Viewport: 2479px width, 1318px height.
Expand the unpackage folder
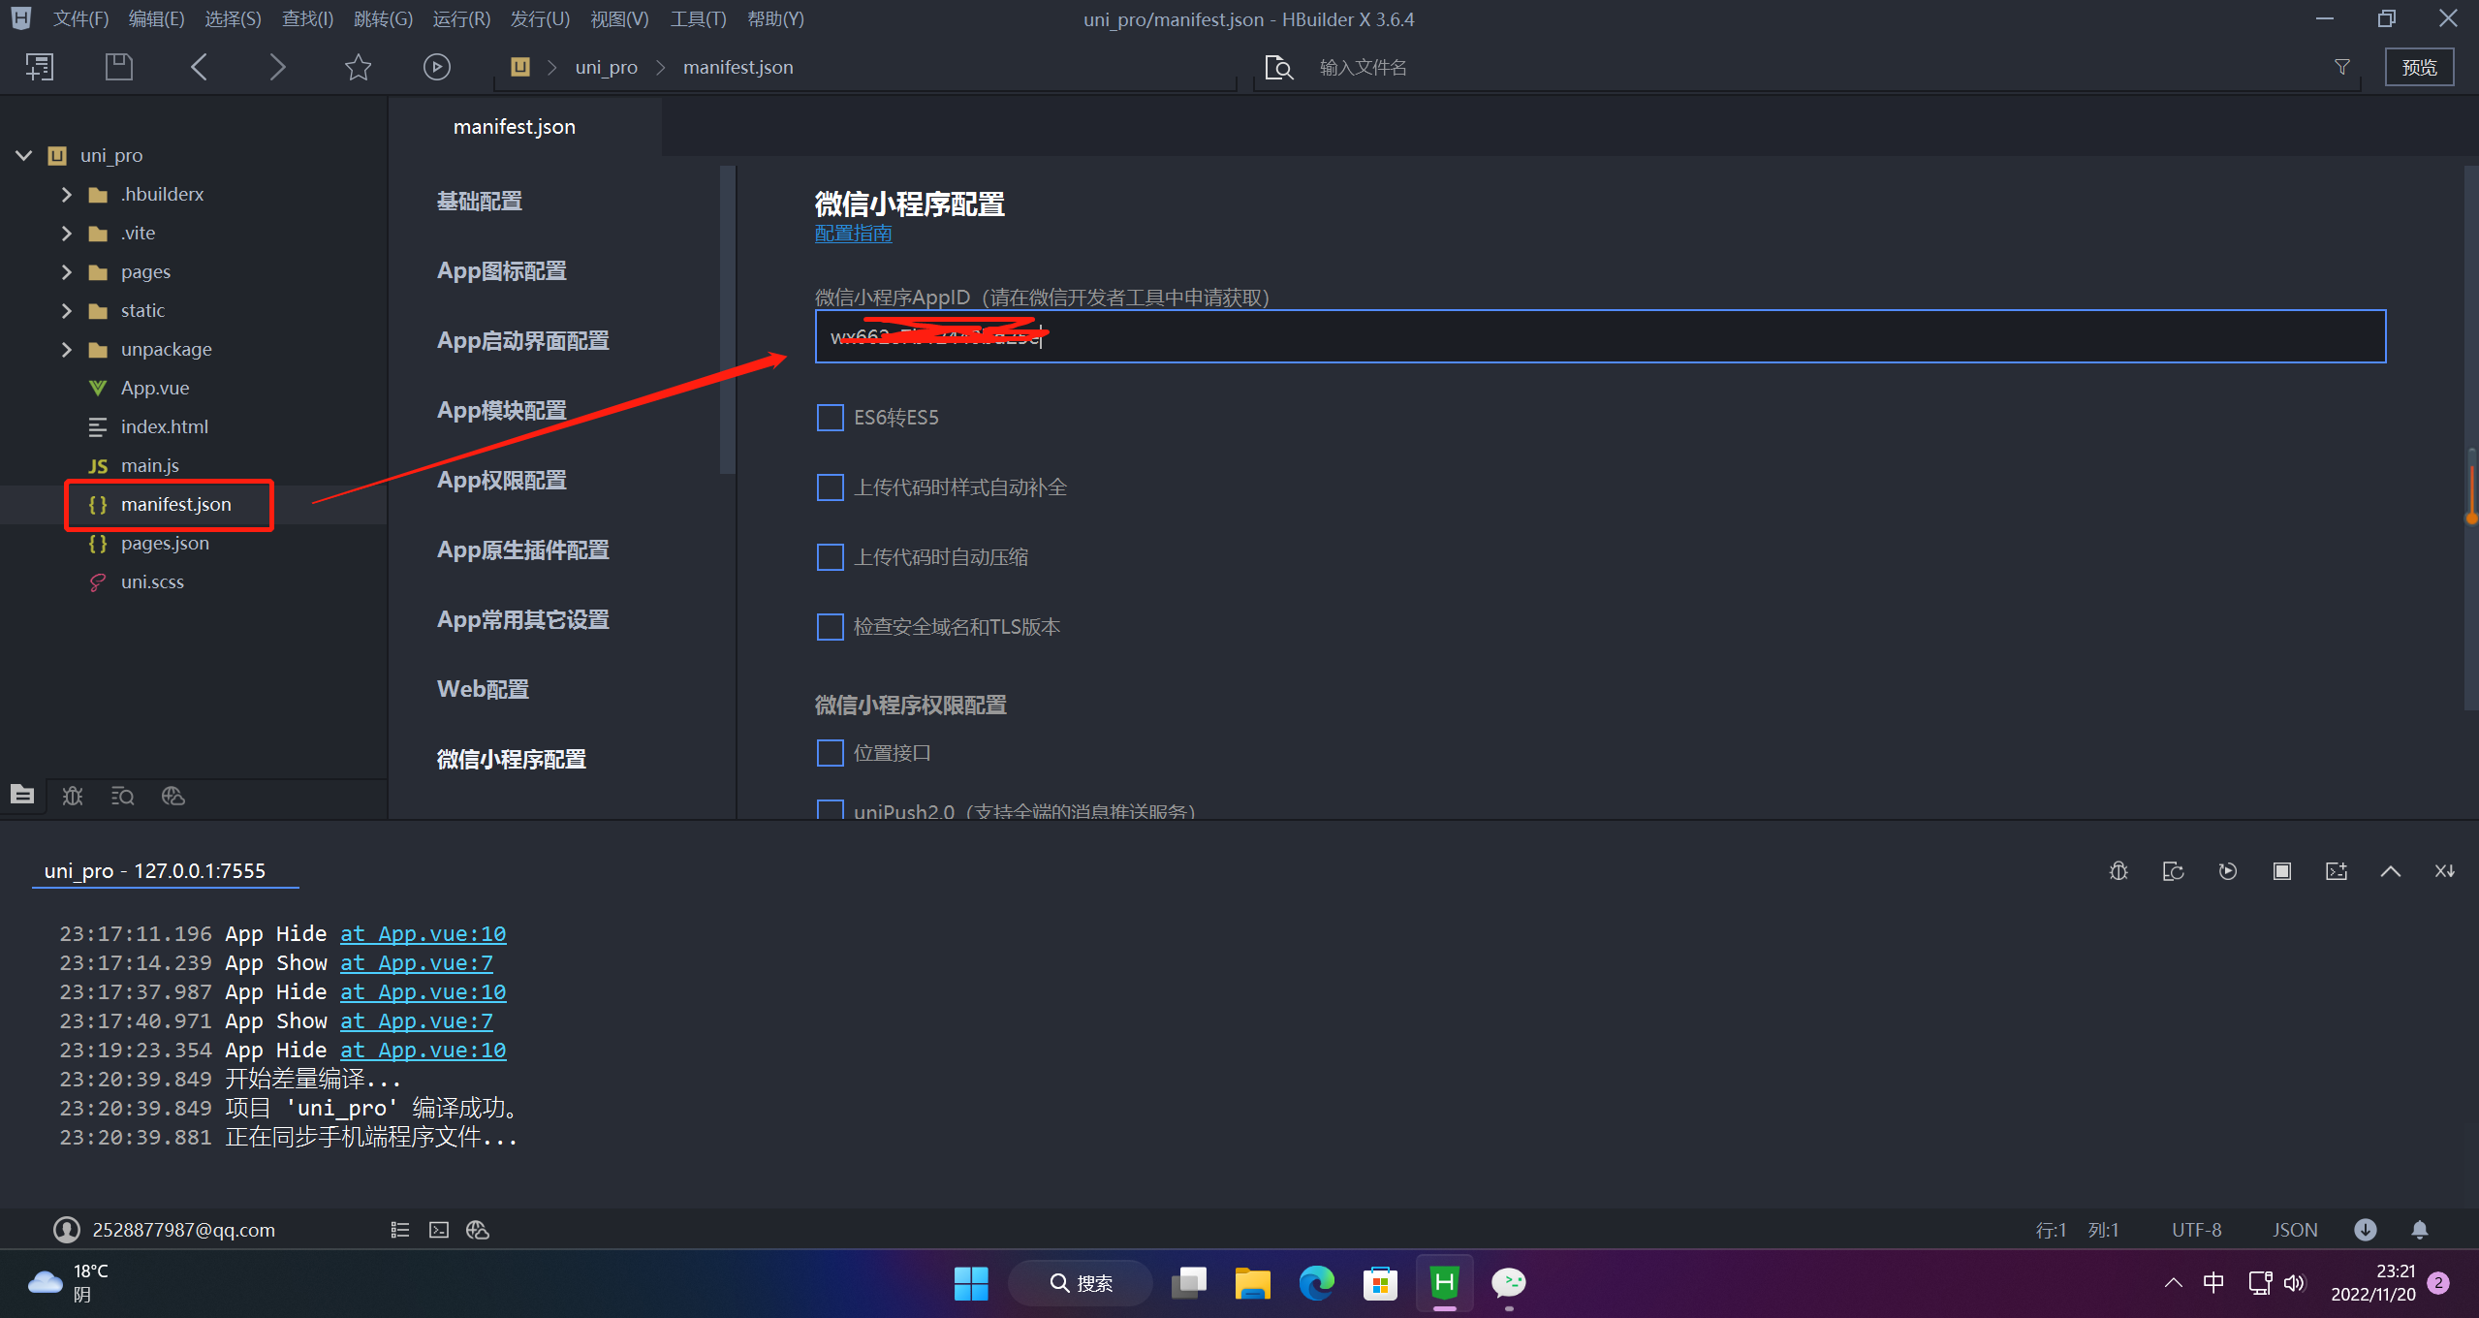click(x=67, y=349)
